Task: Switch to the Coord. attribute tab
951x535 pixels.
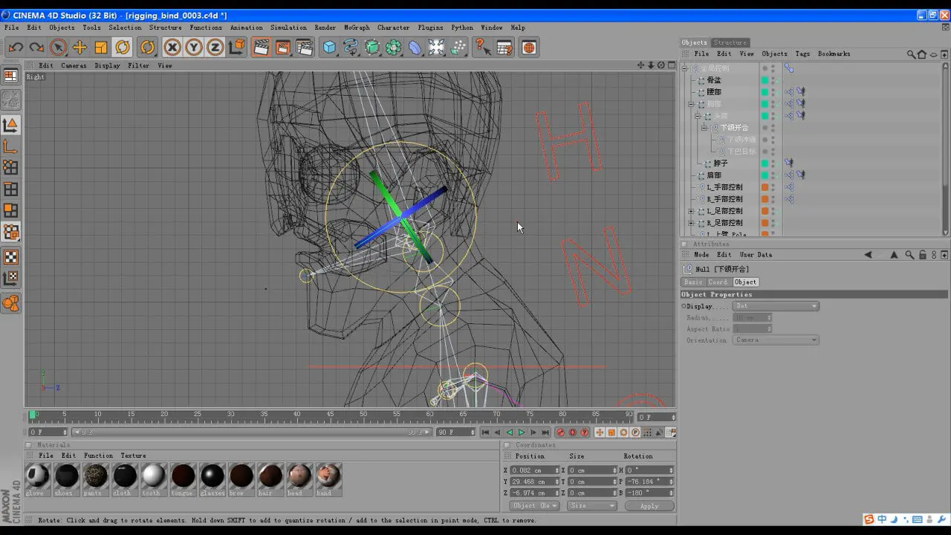Action: (718, 282)
